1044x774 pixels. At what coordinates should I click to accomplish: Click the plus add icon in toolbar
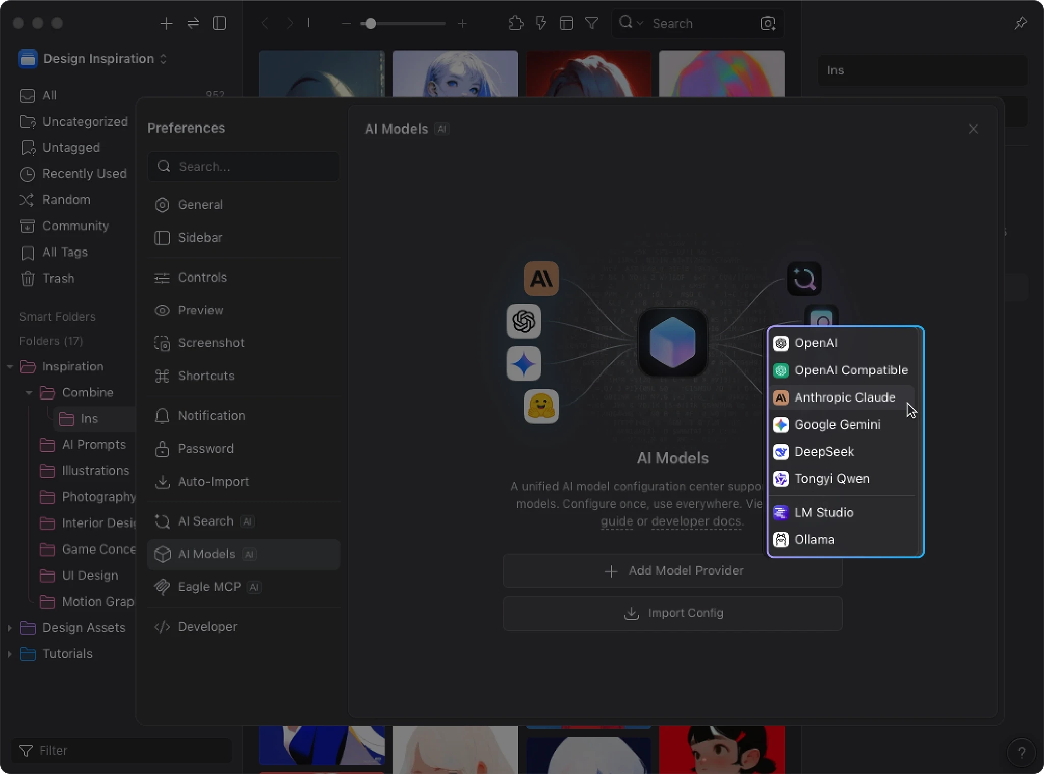(166, 23)
